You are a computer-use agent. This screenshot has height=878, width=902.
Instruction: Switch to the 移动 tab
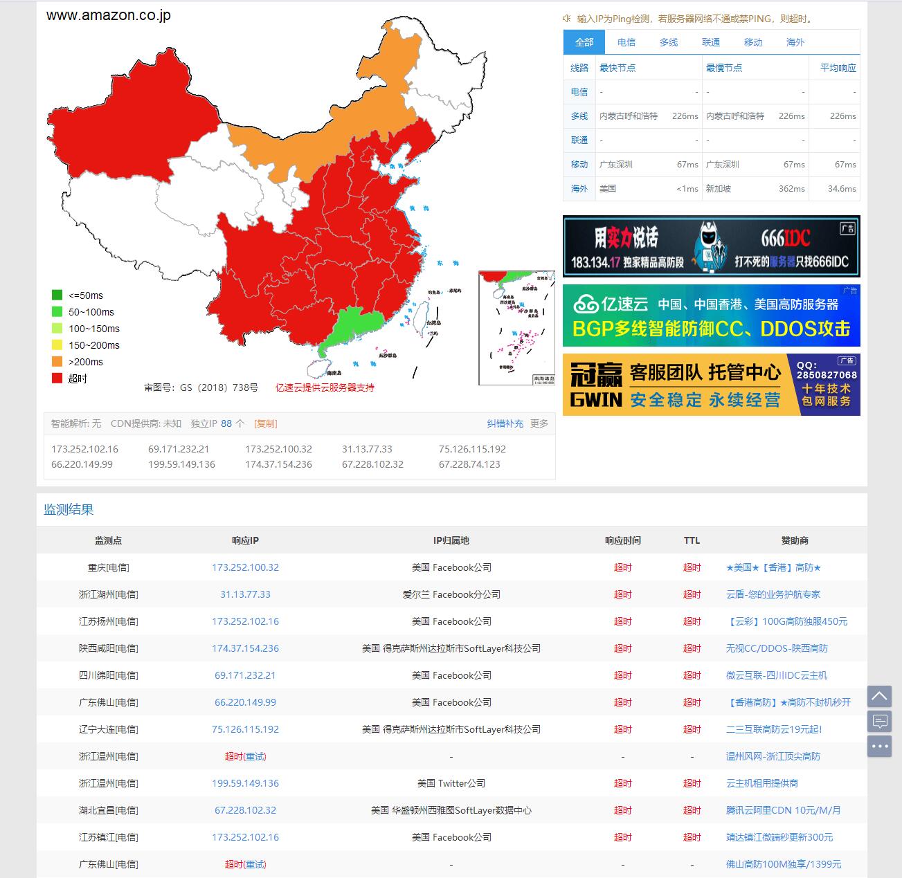click(753, 42)
